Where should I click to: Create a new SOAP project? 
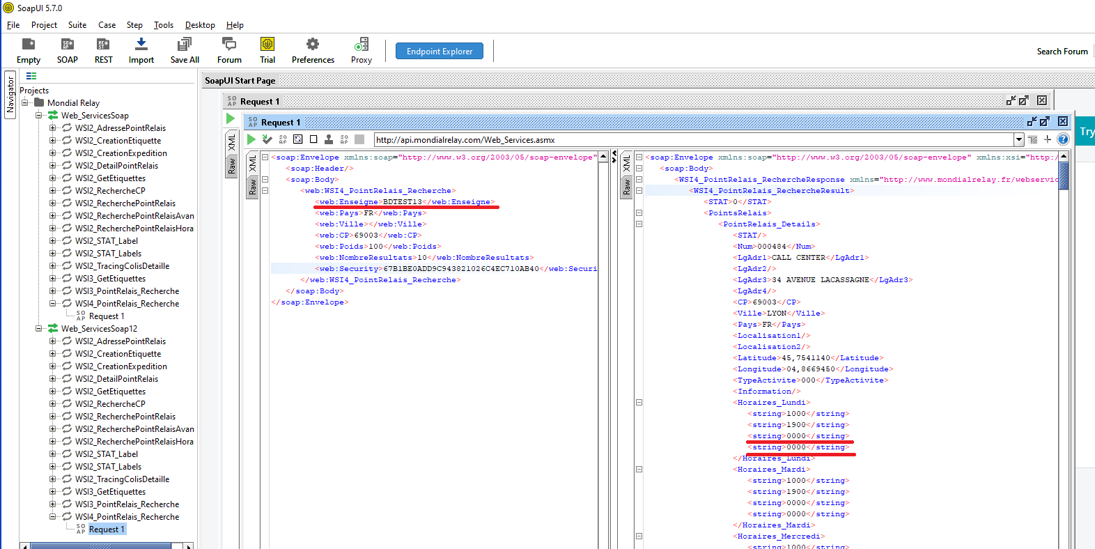(x=68, y=51)
